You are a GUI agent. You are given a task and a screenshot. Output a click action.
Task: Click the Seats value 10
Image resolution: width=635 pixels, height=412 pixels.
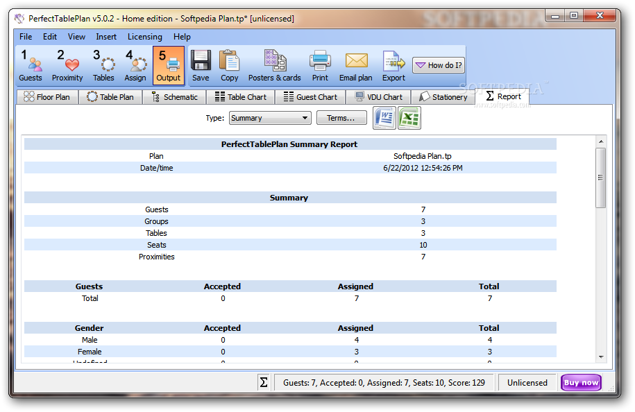click(423, 245)
